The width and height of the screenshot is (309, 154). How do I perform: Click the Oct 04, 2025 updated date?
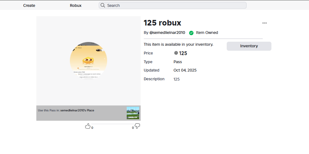(185, 70)
